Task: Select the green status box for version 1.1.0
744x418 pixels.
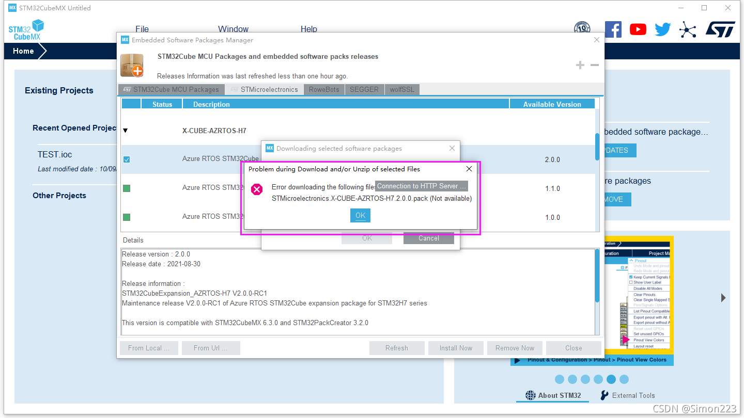Action: (x=127, y=188)
